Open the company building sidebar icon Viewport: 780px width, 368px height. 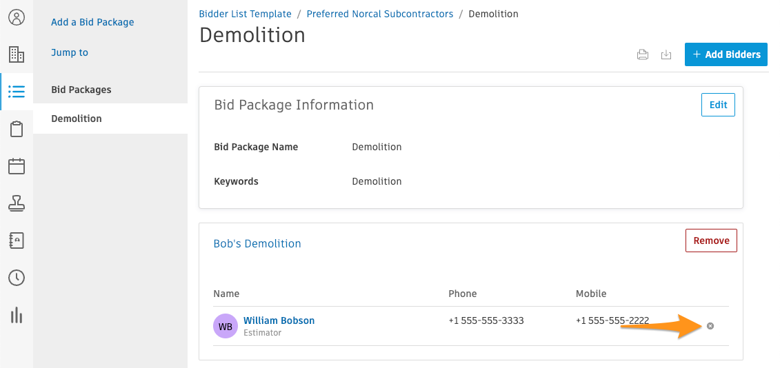tap(17, 54)
